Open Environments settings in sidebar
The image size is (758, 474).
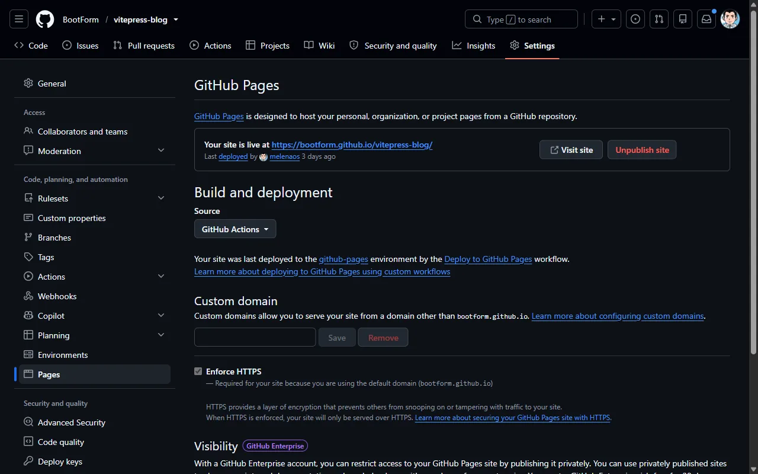(x=95, y=355)
